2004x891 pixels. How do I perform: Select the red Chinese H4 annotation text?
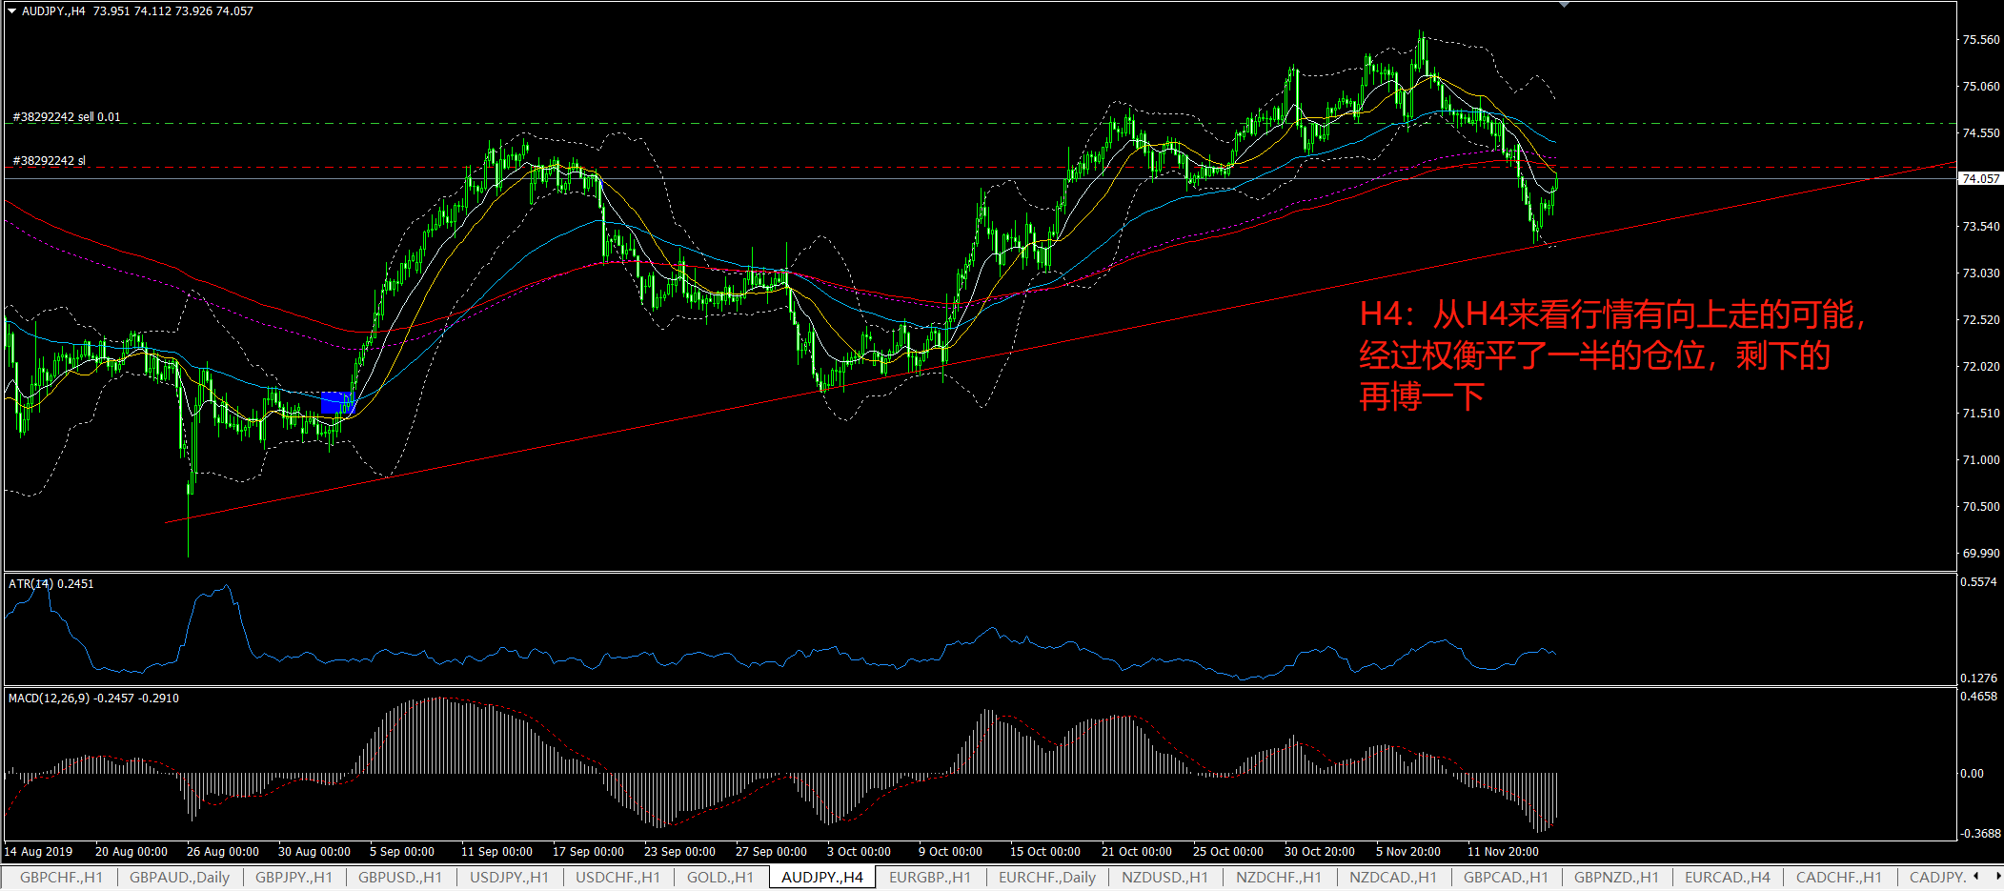1611,355
